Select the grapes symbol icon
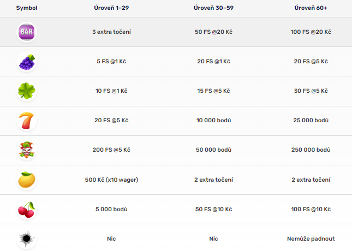352x251 pixels. (x=27, y=62)
